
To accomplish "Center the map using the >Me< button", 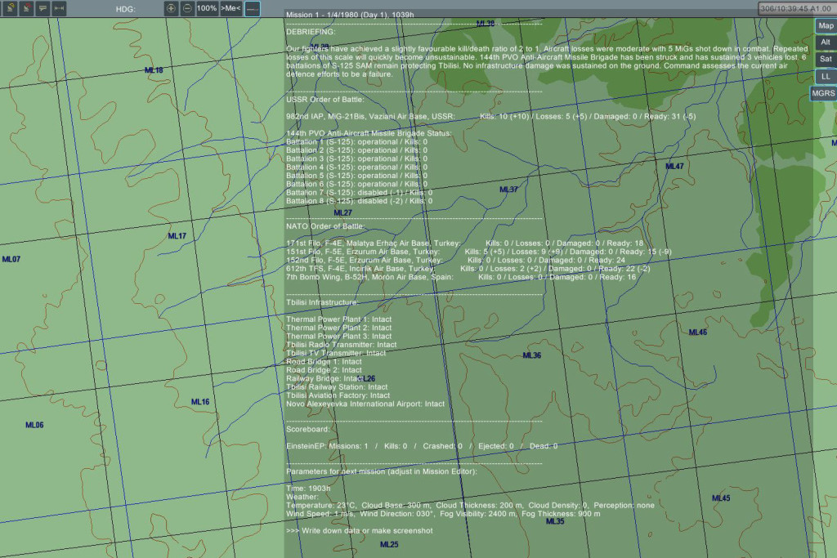I will point(231,8).
